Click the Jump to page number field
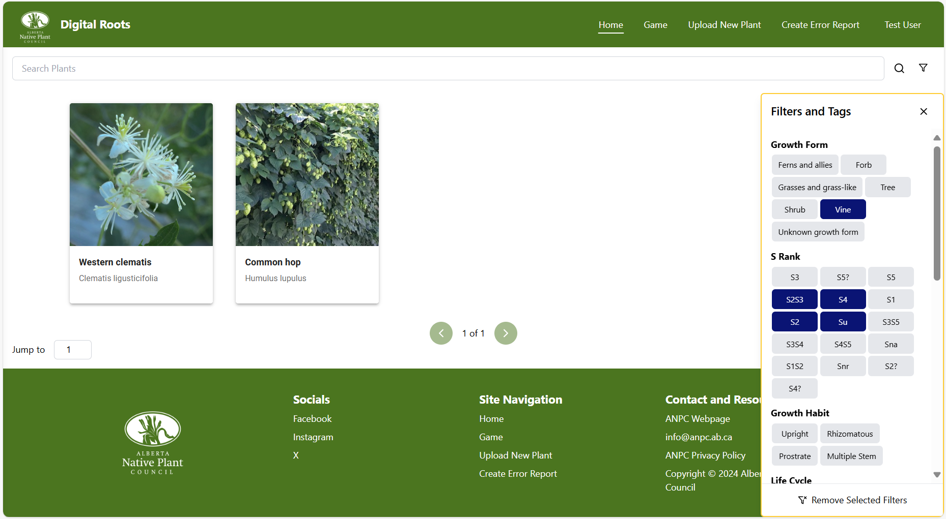The height and width of the screenshot is (519, 946). click(73, 350)
